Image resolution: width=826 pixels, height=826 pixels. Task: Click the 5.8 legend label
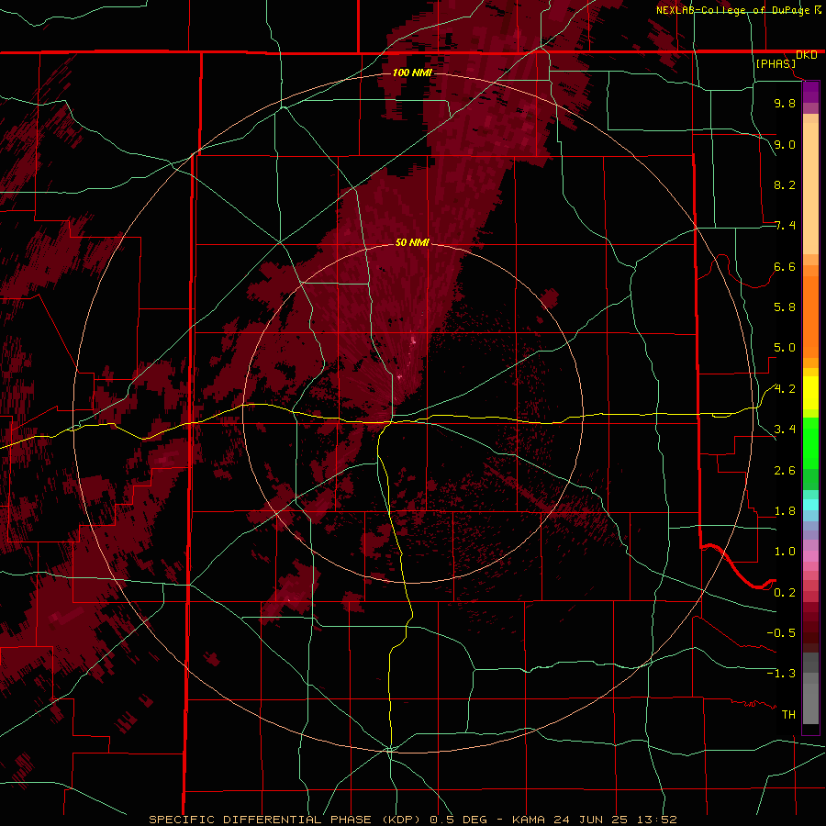tap(785, 307)
